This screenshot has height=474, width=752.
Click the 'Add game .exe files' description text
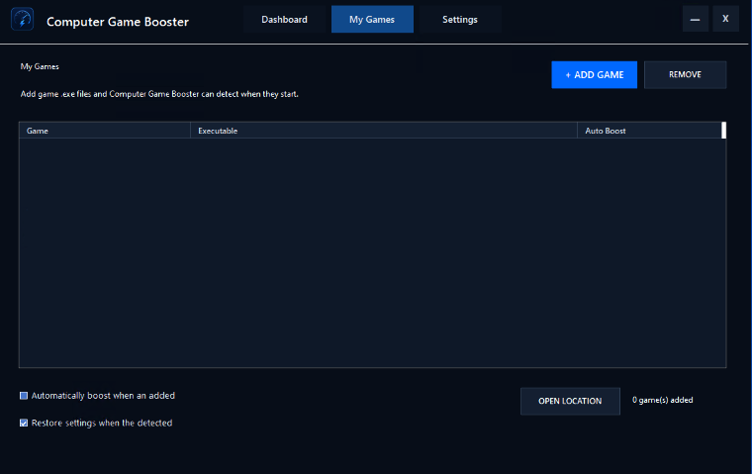click(159, 94)
